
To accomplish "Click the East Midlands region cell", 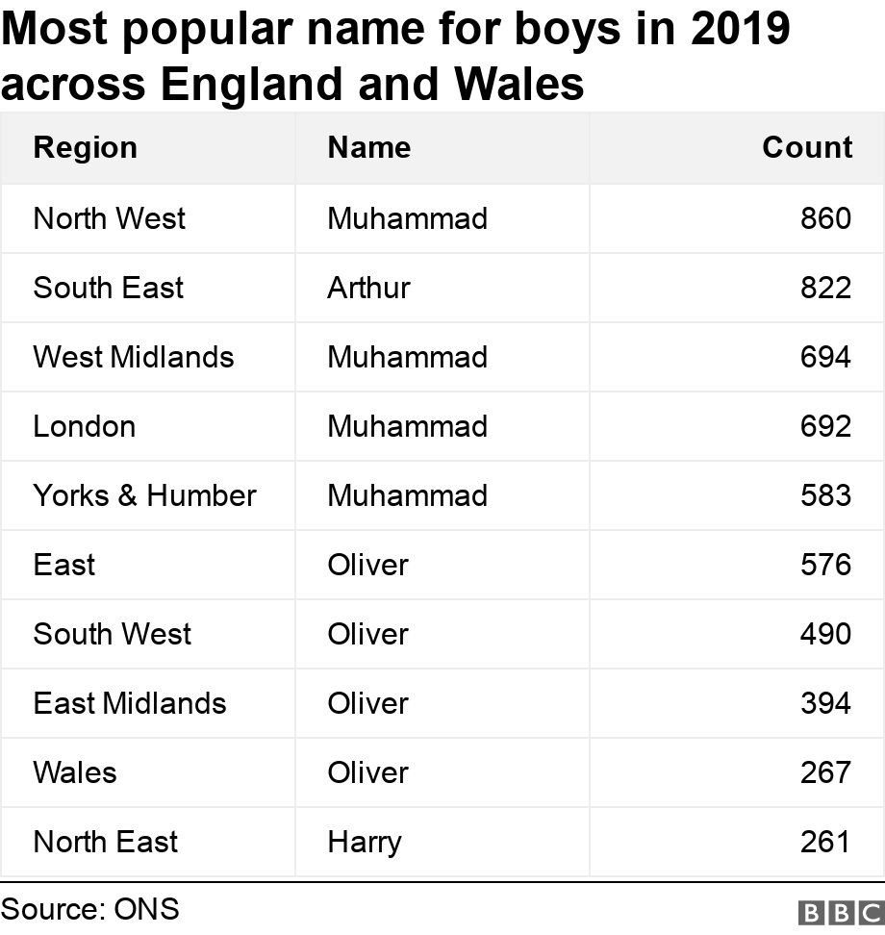I will click(x=130, y=703).
